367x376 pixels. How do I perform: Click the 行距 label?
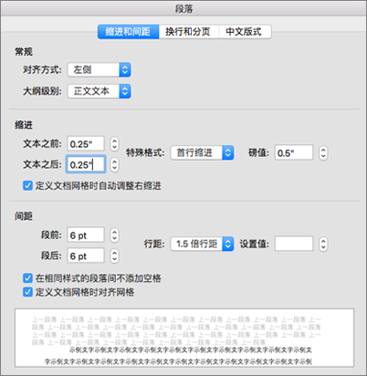[154, 244]
